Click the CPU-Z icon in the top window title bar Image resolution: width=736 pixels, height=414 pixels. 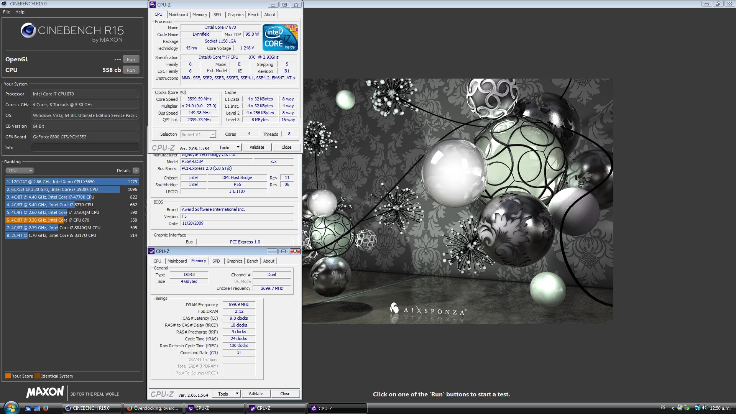pyautogui.click(x=153, y=5)
